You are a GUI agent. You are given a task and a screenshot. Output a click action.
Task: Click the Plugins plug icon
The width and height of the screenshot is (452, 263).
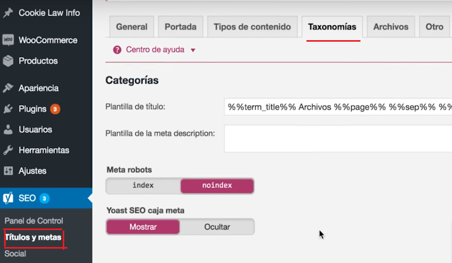(8, 109)
